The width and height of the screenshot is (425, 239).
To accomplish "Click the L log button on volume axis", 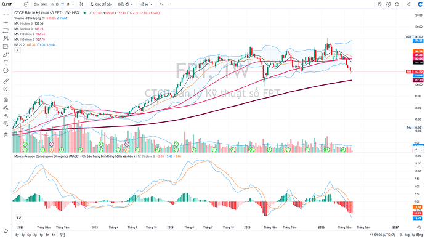I will coord(421,149).
